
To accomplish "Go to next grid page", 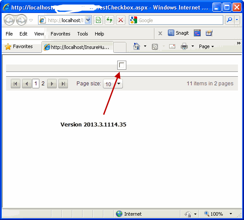I will coord(52,84).
